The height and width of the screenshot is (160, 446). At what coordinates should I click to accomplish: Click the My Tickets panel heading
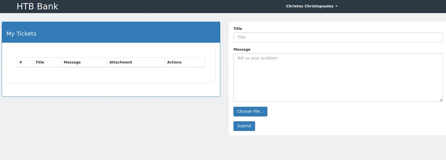tap(21, 34)
